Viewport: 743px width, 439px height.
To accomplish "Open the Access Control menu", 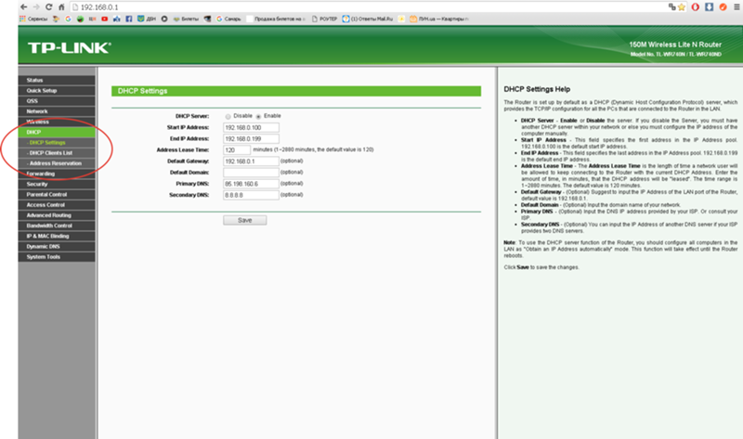I will point(57,205).
